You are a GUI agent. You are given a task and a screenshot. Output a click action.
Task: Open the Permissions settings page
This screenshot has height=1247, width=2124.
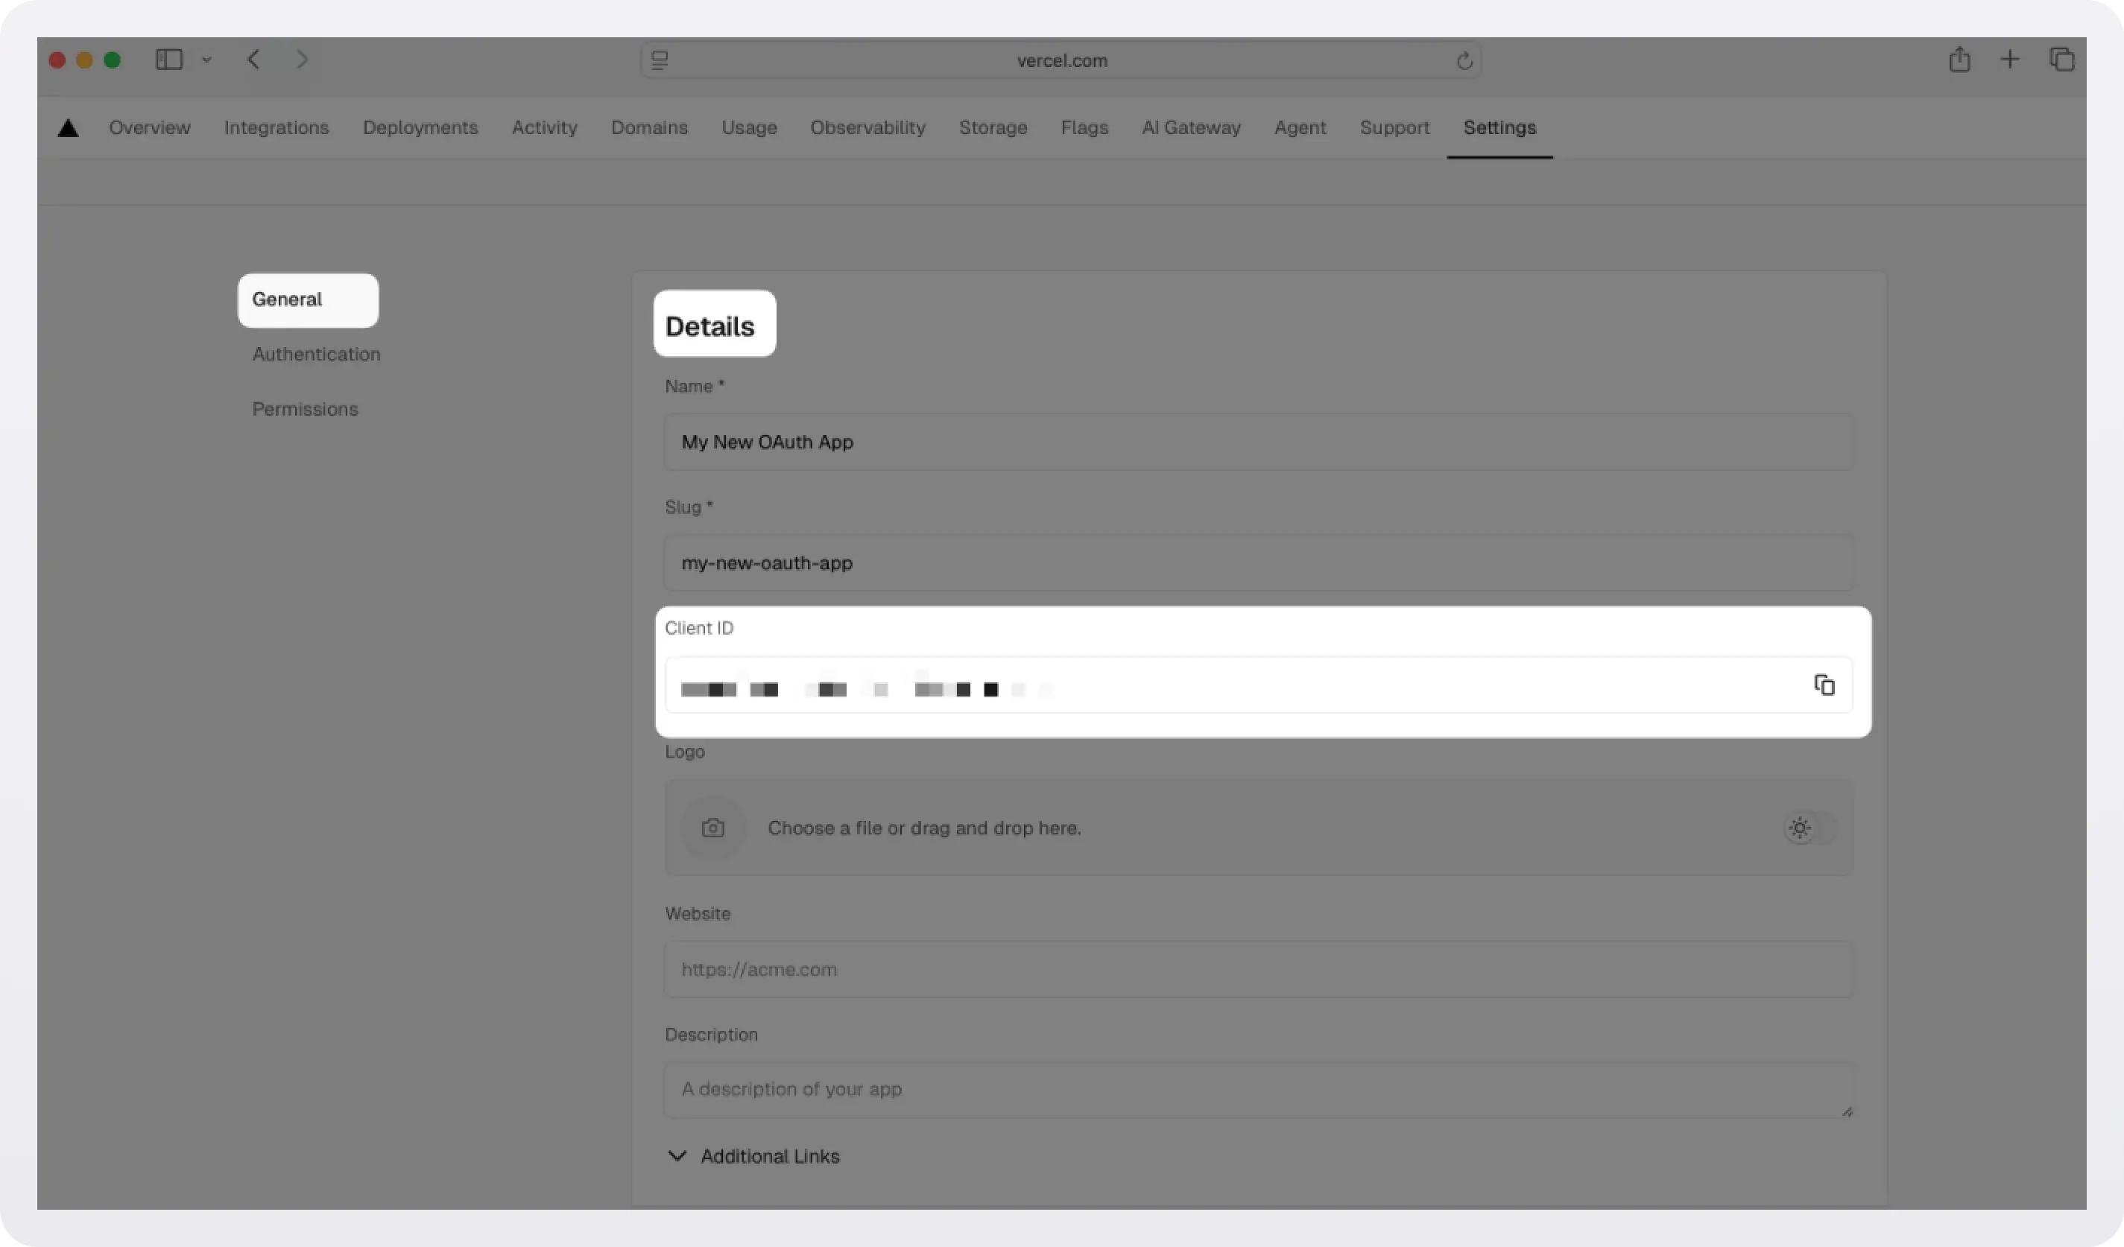point(304,409)
